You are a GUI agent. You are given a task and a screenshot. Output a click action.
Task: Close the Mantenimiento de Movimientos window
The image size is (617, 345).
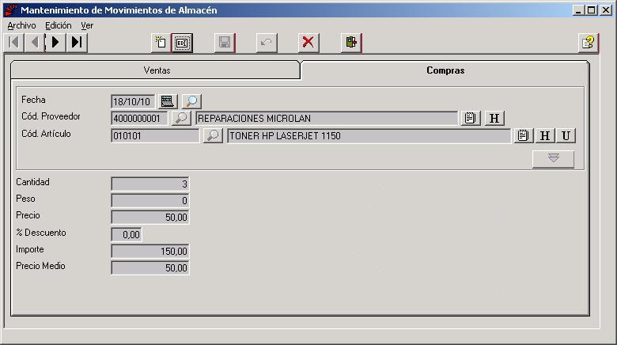[606, 10]
